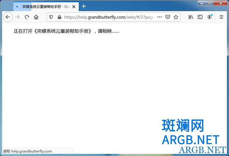The height and width of the screenshot is (156, 229).
Task: Save page to Pocket
Action: click(x=168, y=17)
